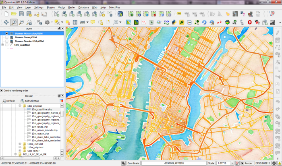282x166 pixels.
Task: Click the Coordinate input field
Action: pos(173,163)
